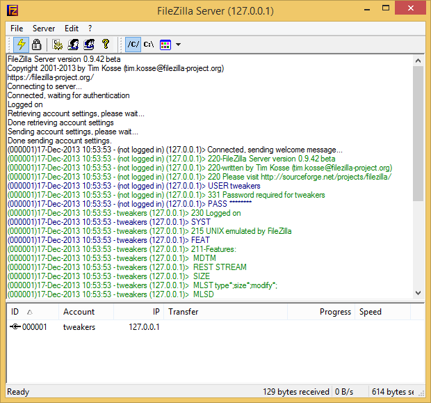Click the colorful grid sorting icon
The height and width of the screenshot is (403, 431).
click(x=165, y=45)
